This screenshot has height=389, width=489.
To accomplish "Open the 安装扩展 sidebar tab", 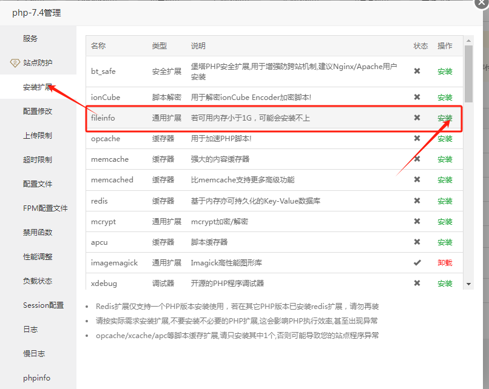I will click(x=38, y=87).
